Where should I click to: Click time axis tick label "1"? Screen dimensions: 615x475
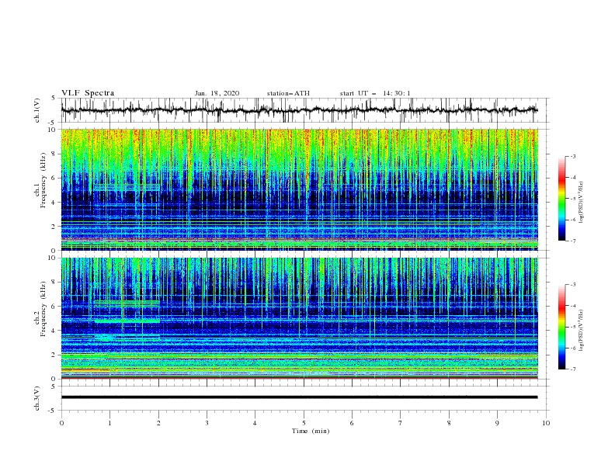pos(109,423)
